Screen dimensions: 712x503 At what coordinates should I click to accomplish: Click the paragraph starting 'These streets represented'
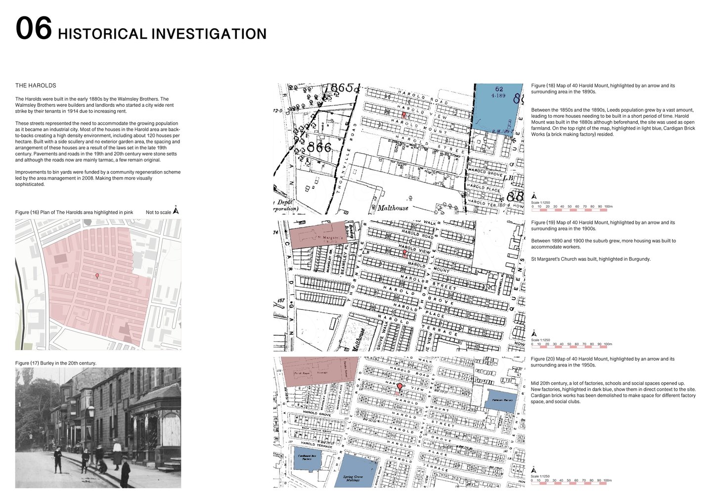(x=98, y=141)
